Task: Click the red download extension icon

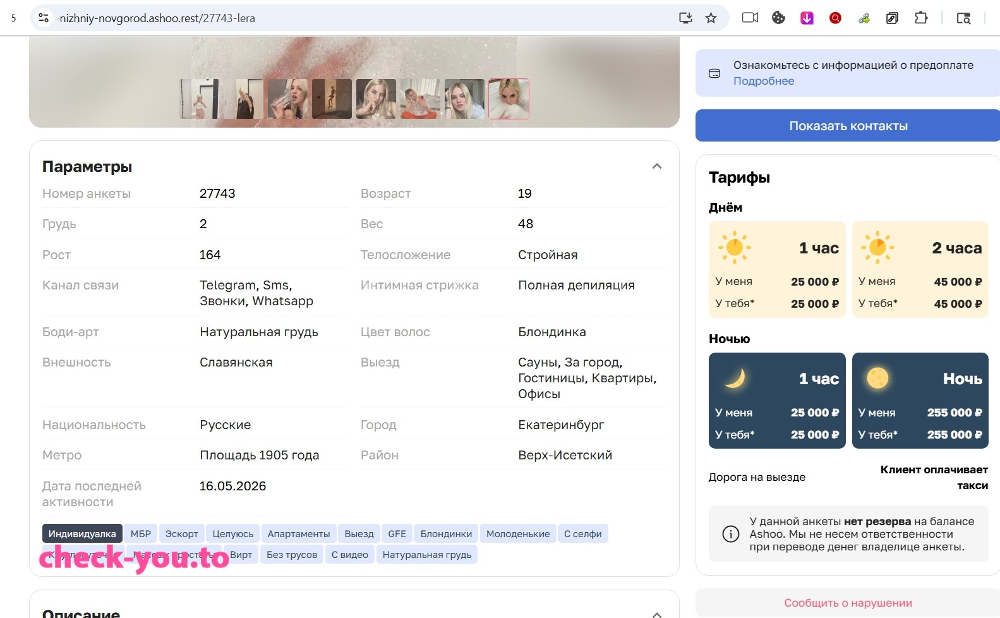Action: [807, 18]
